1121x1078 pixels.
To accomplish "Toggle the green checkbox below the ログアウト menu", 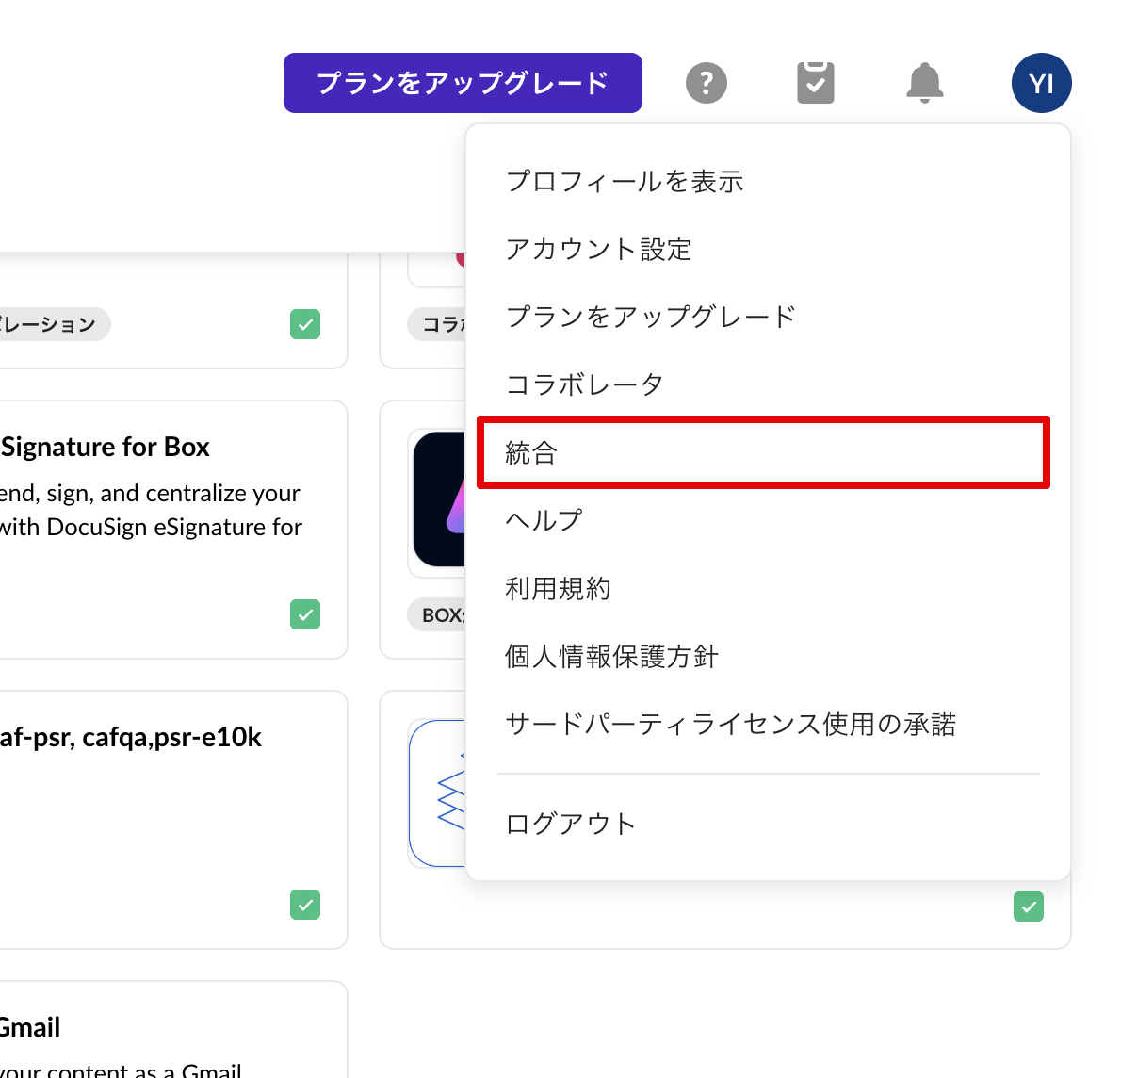I will (x=1028, y=906).
